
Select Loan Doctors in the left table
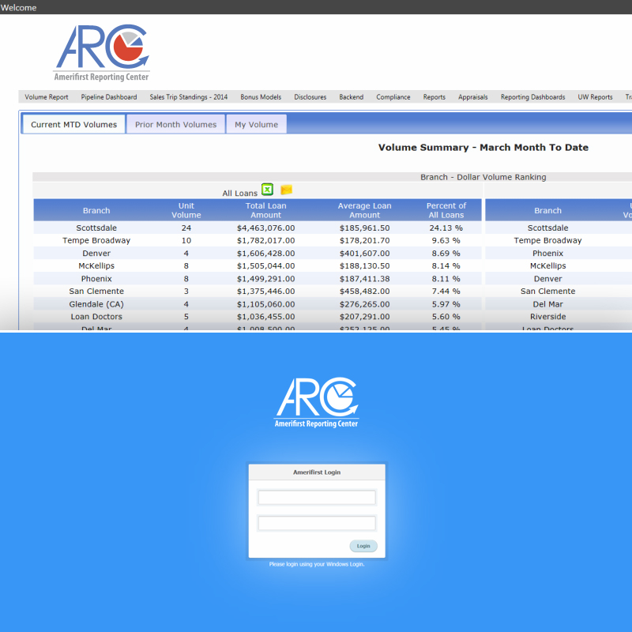pyautogui.click(x=96, y=317)
